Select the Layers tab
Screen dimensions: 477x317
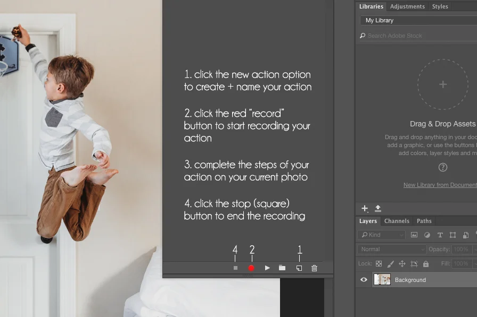(368, 221)
